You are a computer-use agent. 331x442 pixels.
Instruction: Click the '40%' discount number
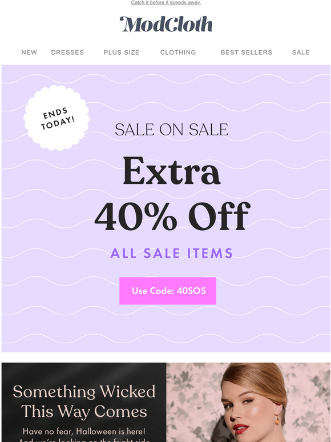tap(136, 216)
